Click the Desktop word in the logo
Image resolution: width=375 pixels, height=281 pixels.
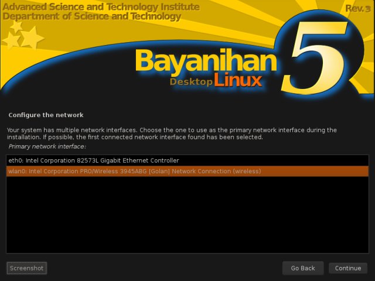coord(191,82)
